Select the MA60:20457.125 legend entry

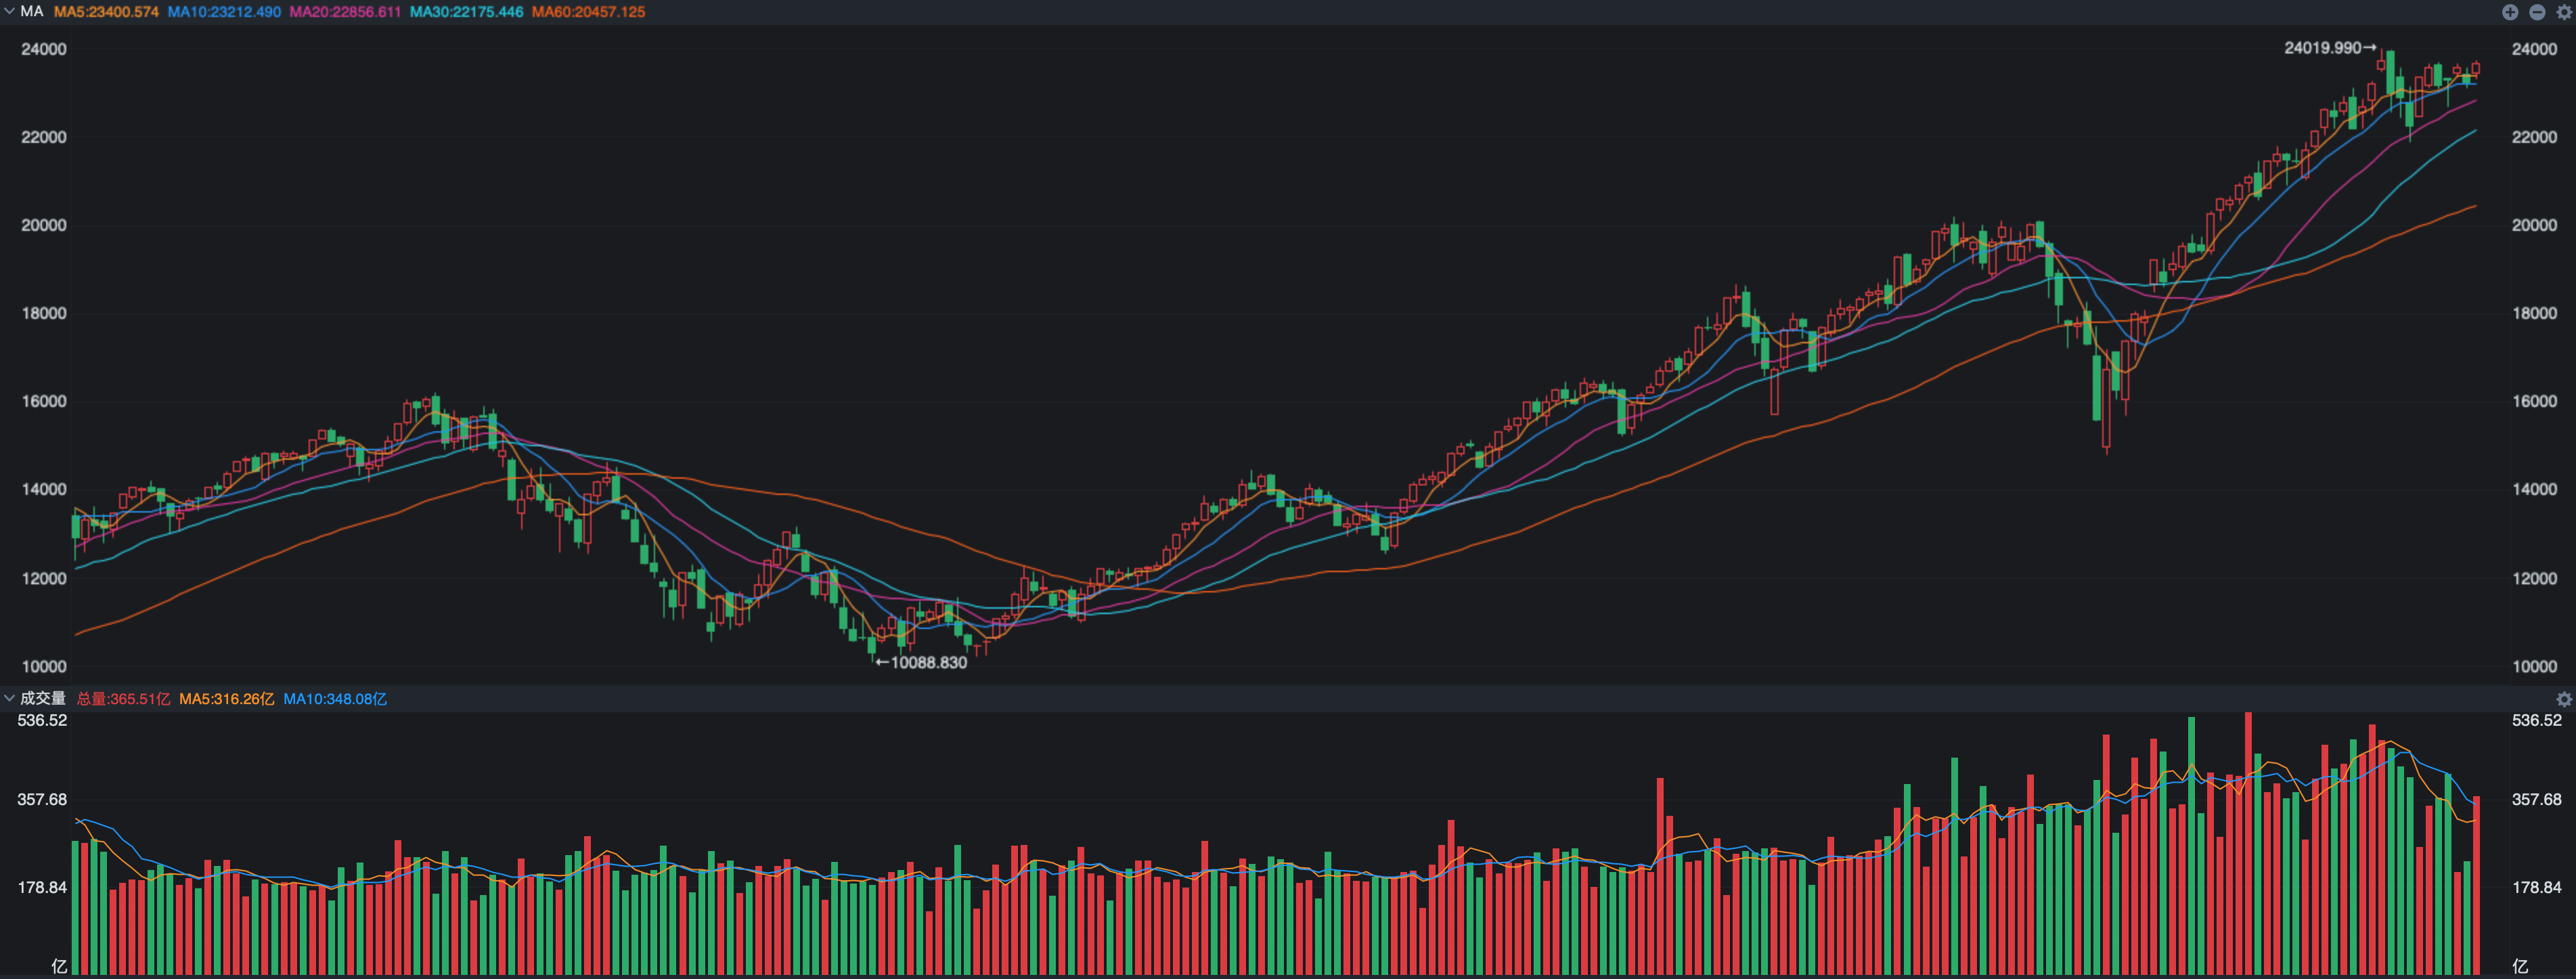[x=588, y=12]
